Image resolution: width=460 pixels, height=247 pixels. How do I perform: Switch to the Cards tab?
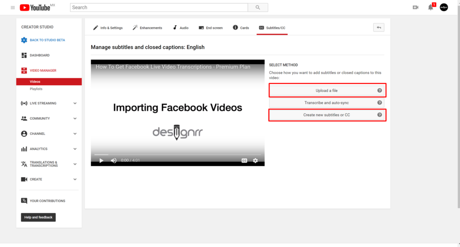tap(241, 28)
